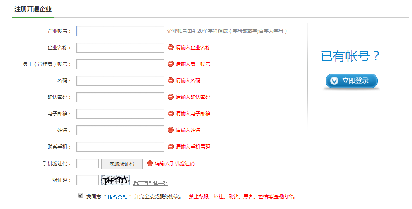The image size is (412, 209).
Task: Click the 立即登录 button
Action: point(352,81)
